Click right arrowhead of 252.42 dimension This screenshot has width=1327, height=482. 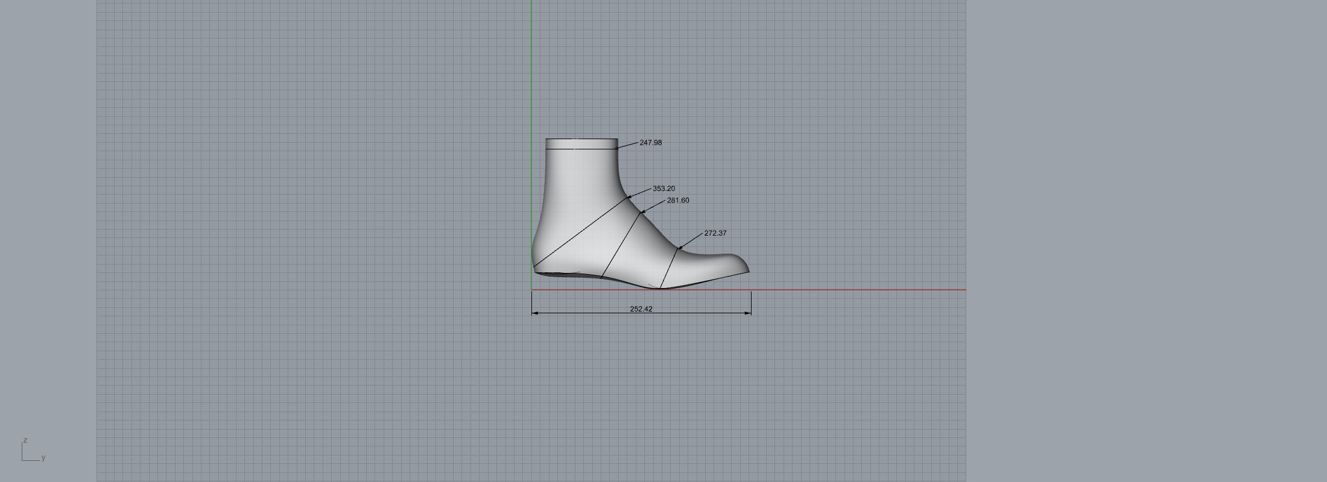(x=748, y=313)
